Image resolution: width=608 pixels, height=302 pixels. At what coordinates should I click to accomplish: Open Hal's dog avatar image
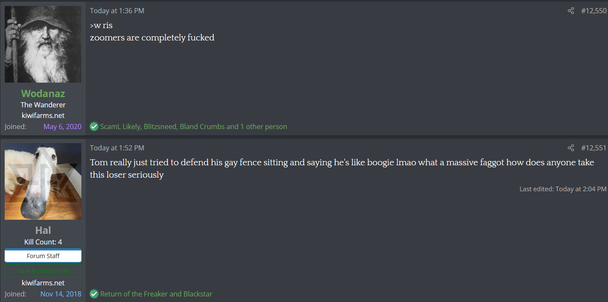[43, 181]
